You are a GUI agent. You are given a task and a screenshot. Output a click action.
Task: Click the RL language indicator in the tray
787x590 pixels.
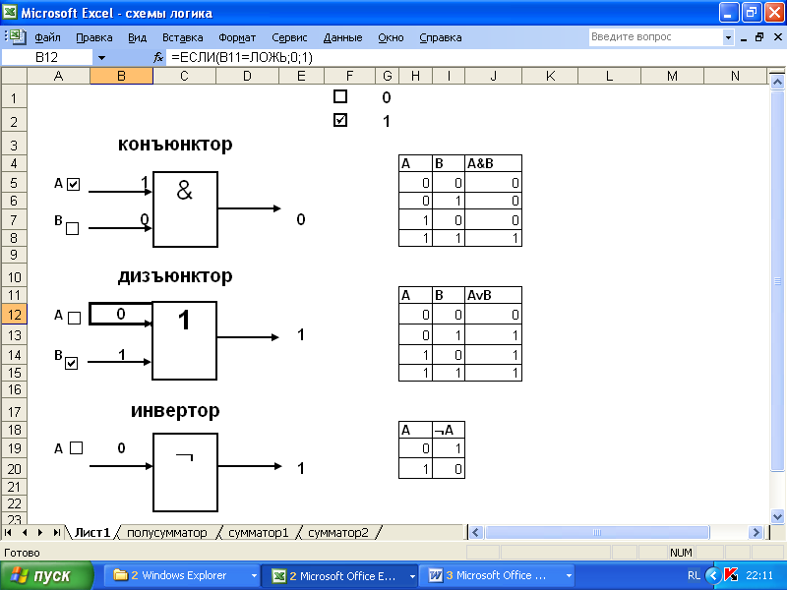click(x=695, y=575)
